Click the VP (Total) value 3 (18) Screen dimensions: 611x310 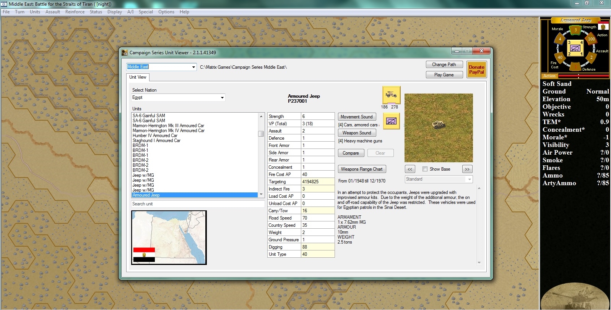click(x=318, y=124)
